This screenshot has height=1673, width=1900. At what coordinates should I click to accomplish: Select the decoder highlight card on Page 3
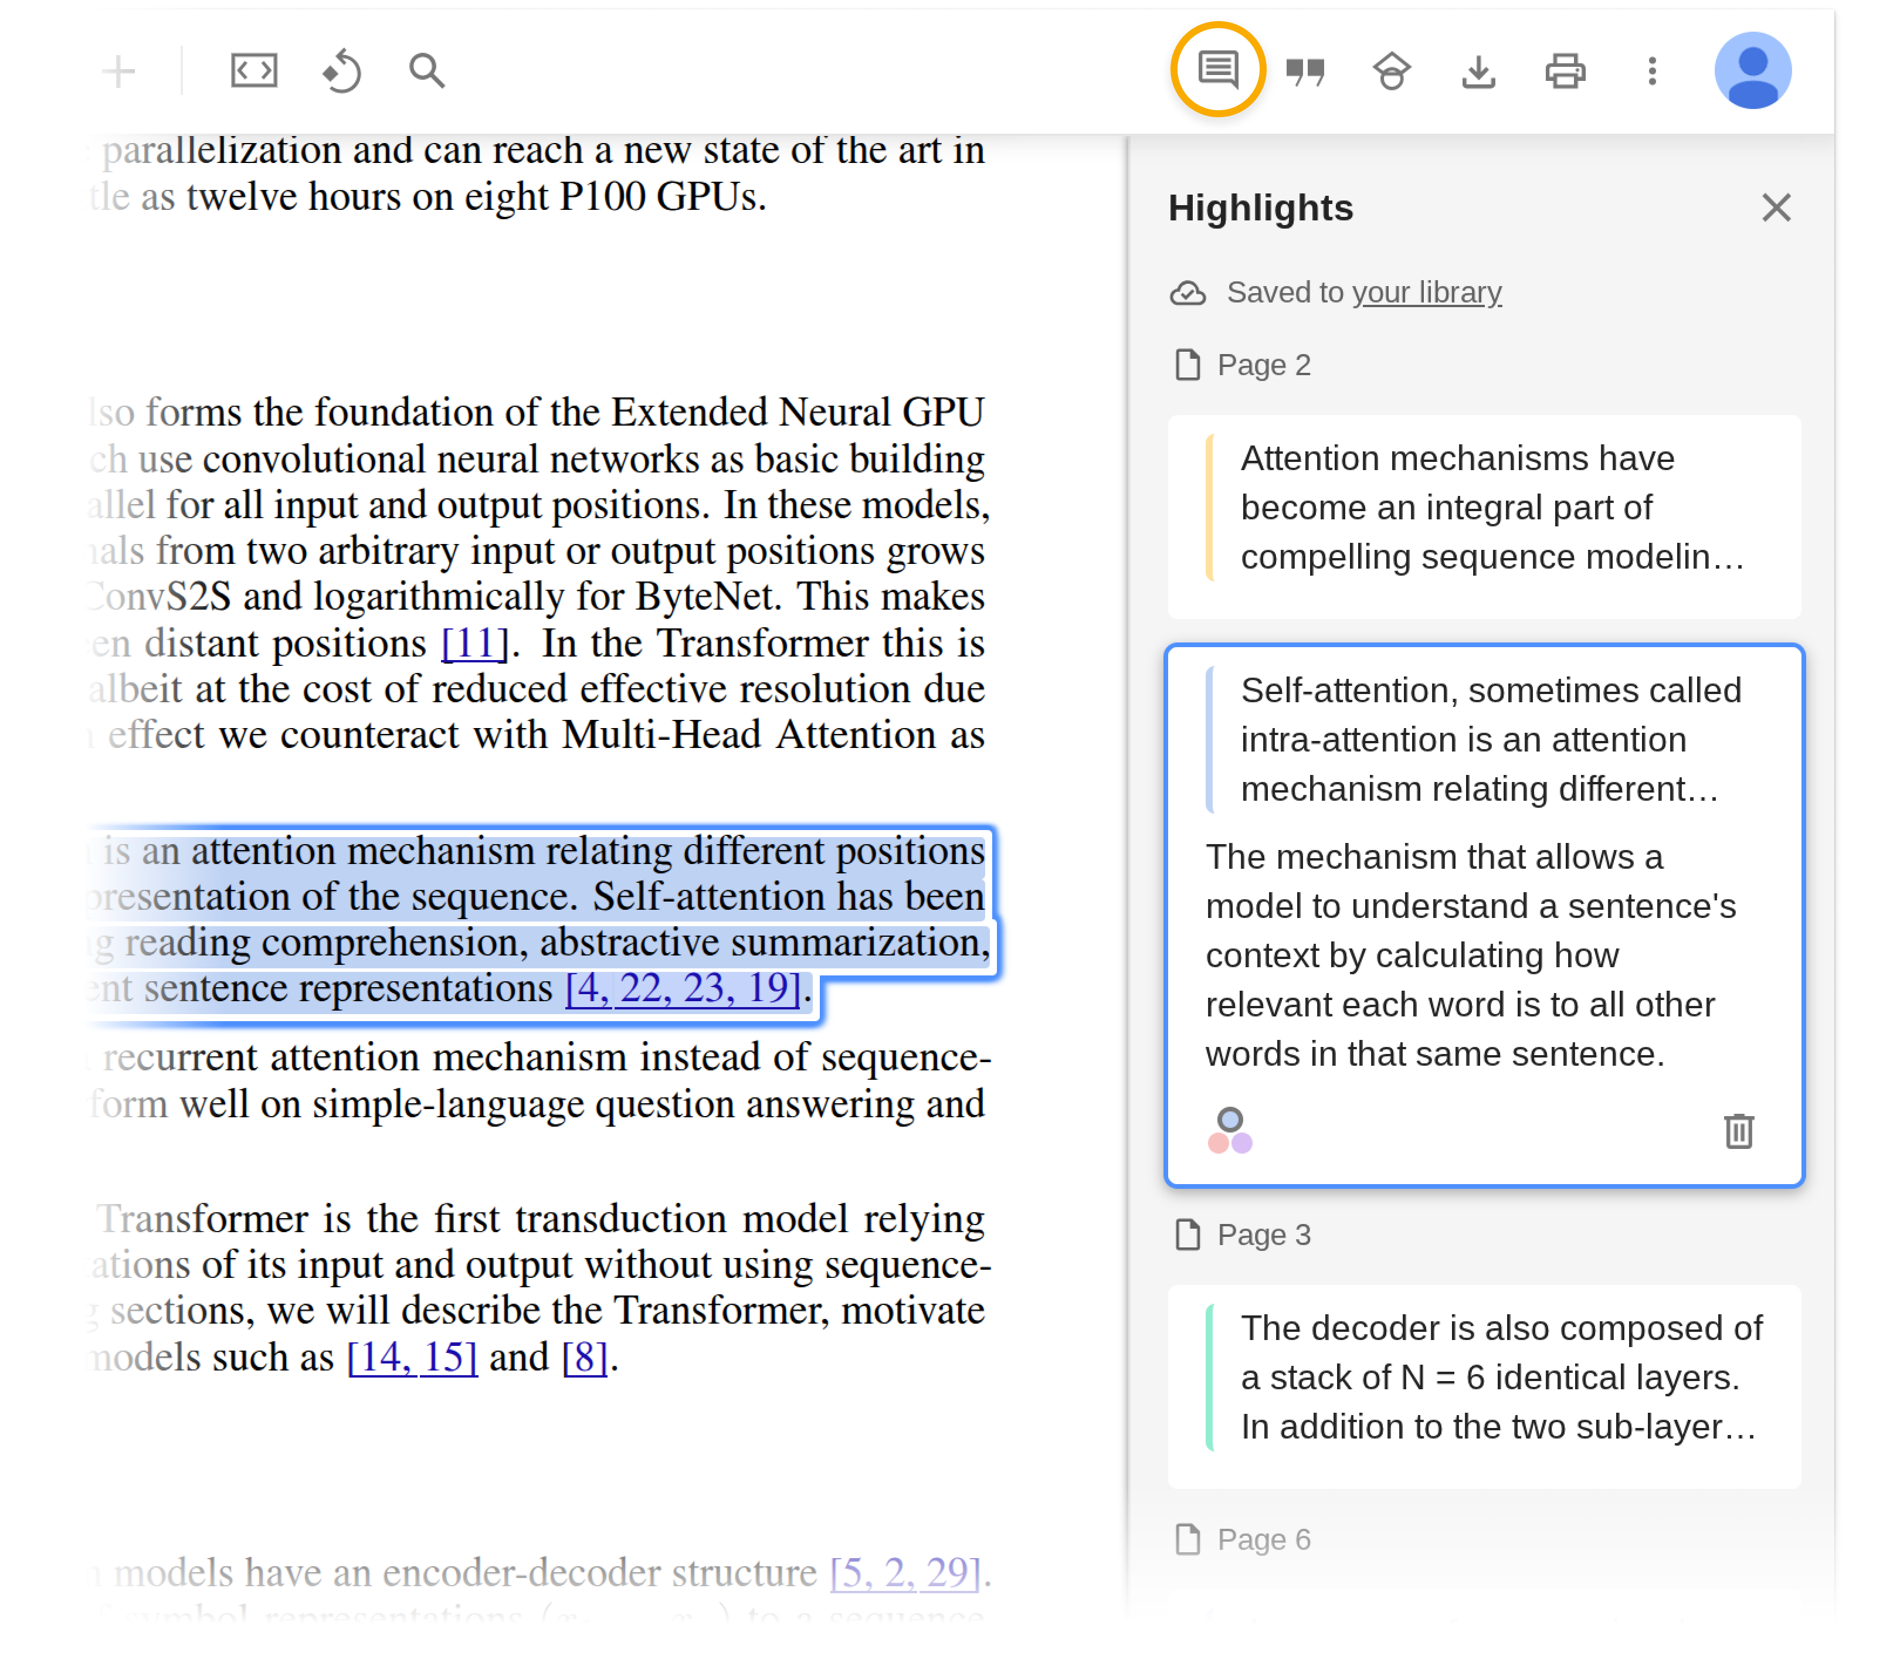(x=1484, y=1378)
